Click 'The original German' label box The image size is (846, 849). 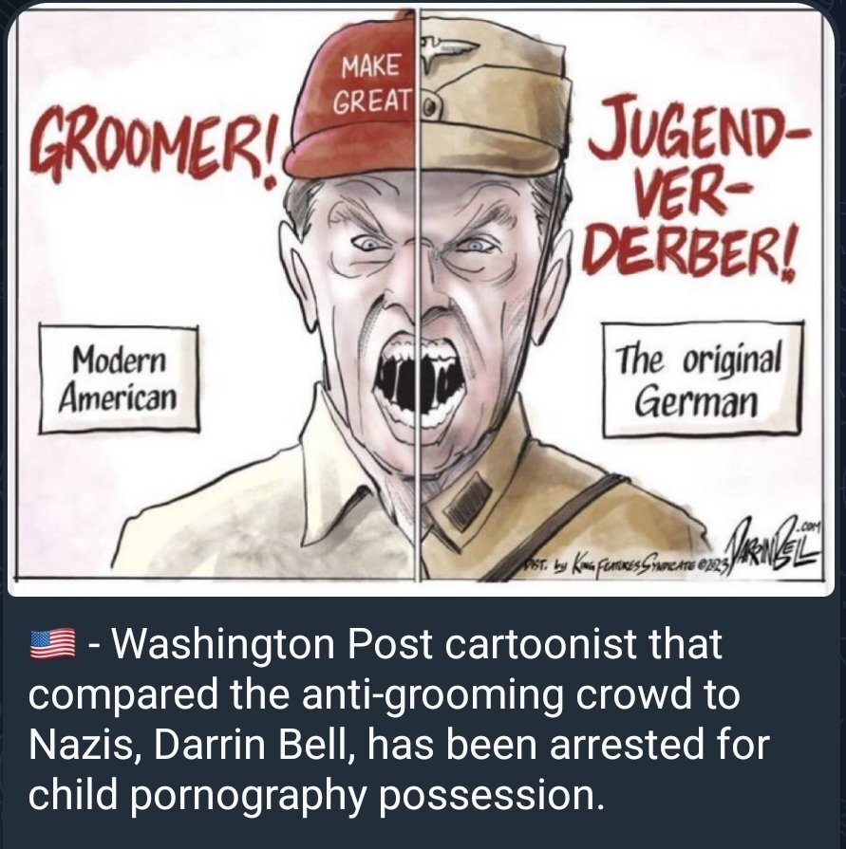tap(703, 379)
